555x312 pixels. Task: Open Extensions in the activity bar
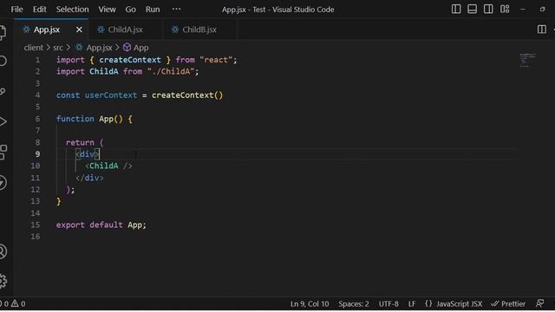click(3, 153)
